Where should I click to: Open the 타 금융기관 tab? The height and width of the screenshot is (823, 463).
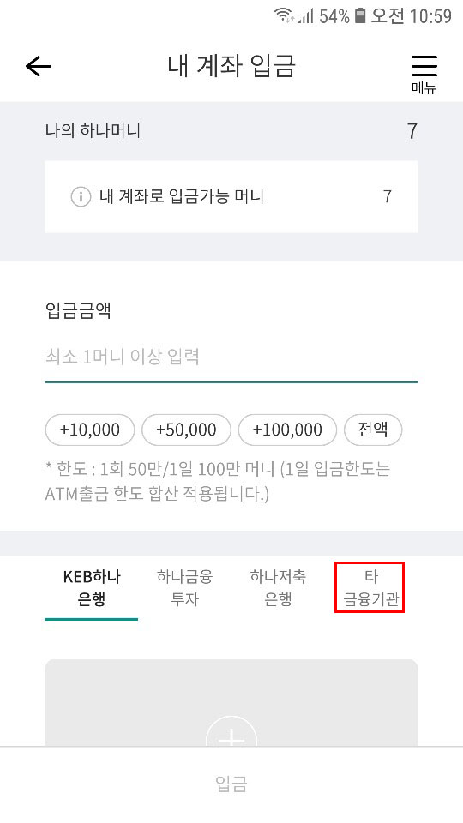(370, 587)
